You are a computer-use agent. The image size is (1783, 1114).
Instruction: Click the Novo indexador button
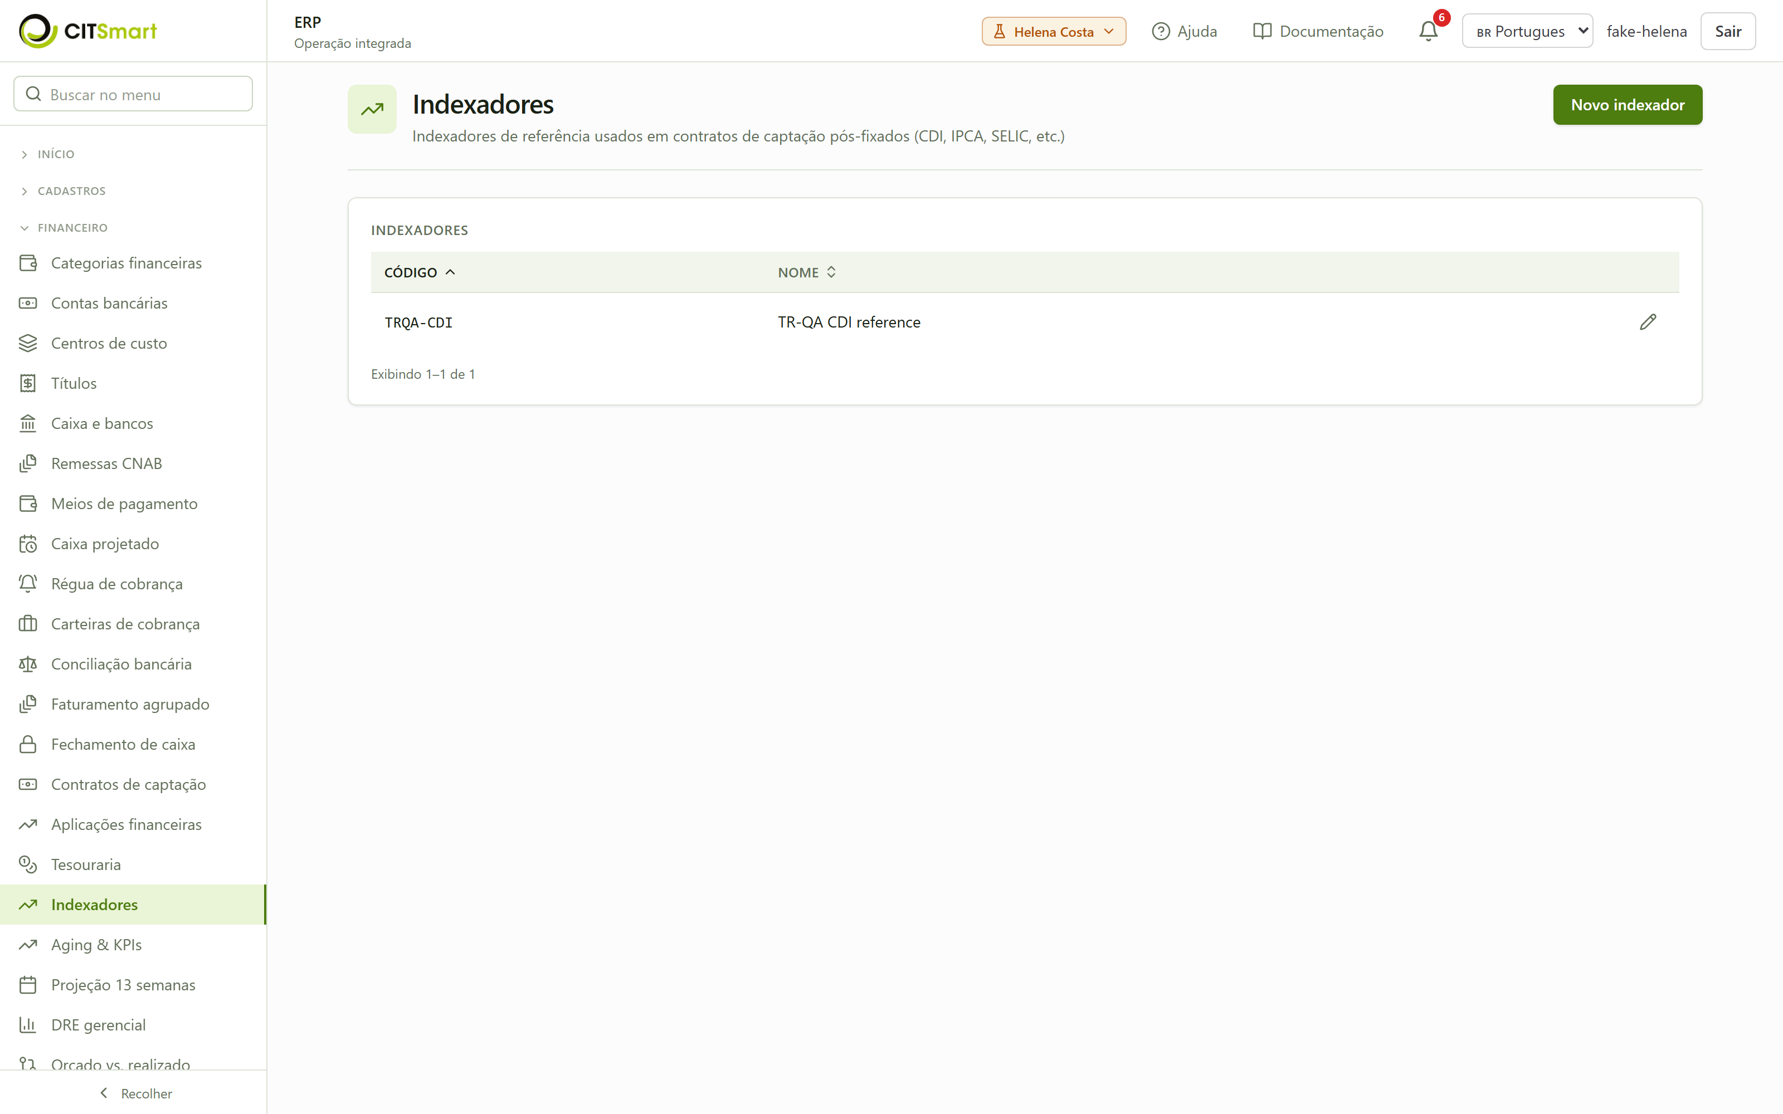pyautogui.click(x=1628, y=105)
